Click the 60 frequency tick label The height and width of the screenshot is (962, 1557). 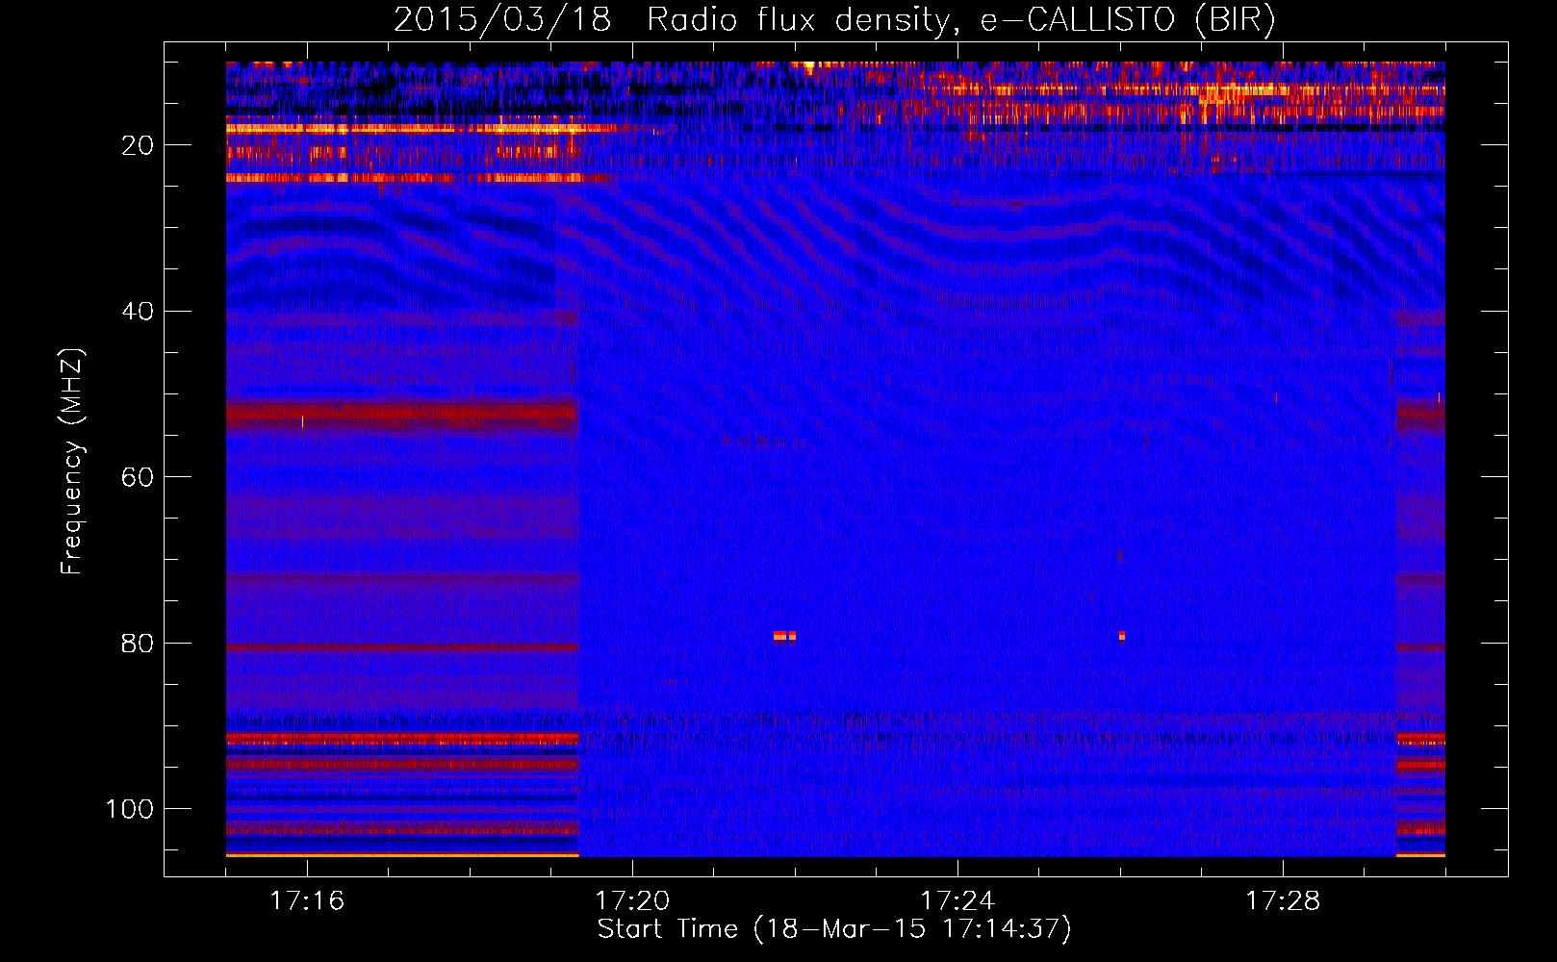click(138, 478)
